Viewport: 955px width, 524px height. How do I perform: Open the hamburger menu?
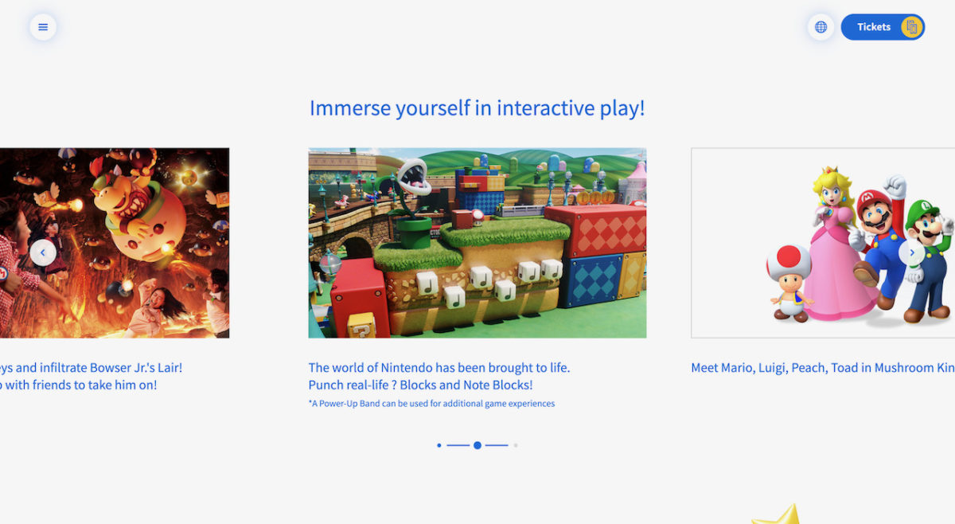[x=43, y=27]
